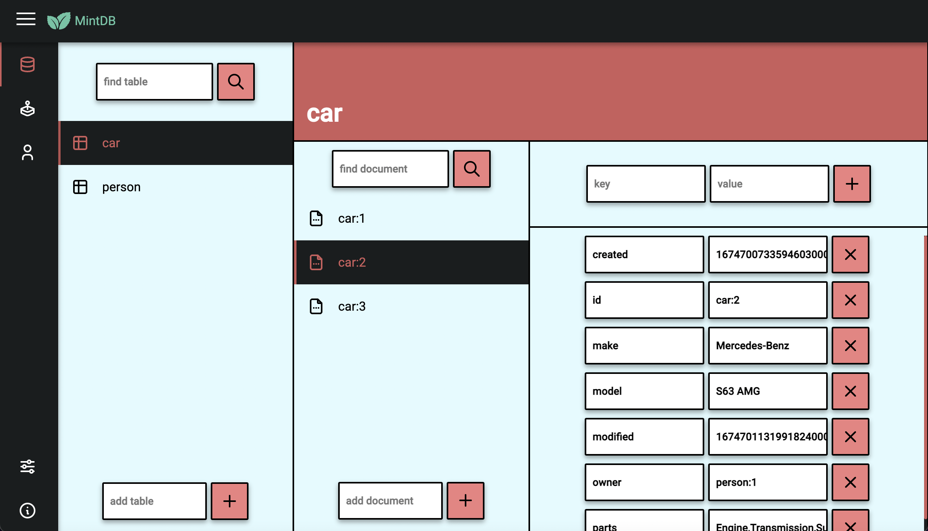Open the hamburger menu

(x=26, y=19)
